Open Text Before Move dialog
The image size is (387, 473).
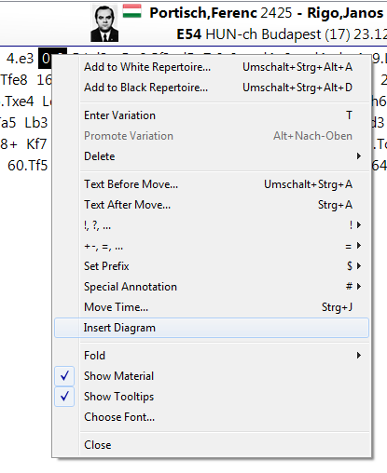pyautogui.click(x=212, y=184)
